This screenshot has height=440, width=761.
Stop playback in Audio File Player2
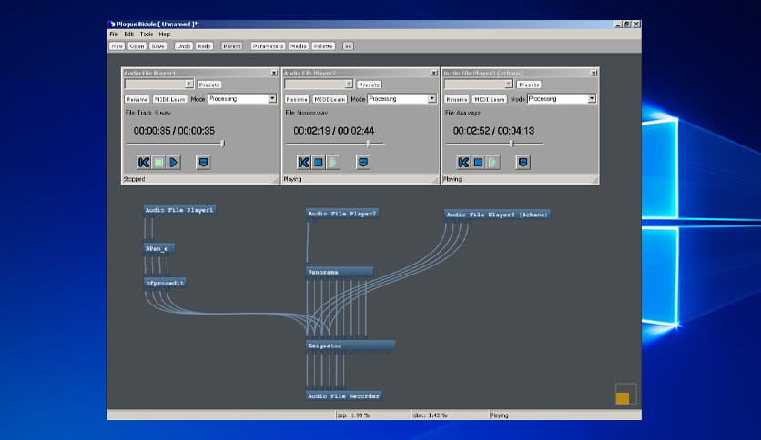point(319,163)
